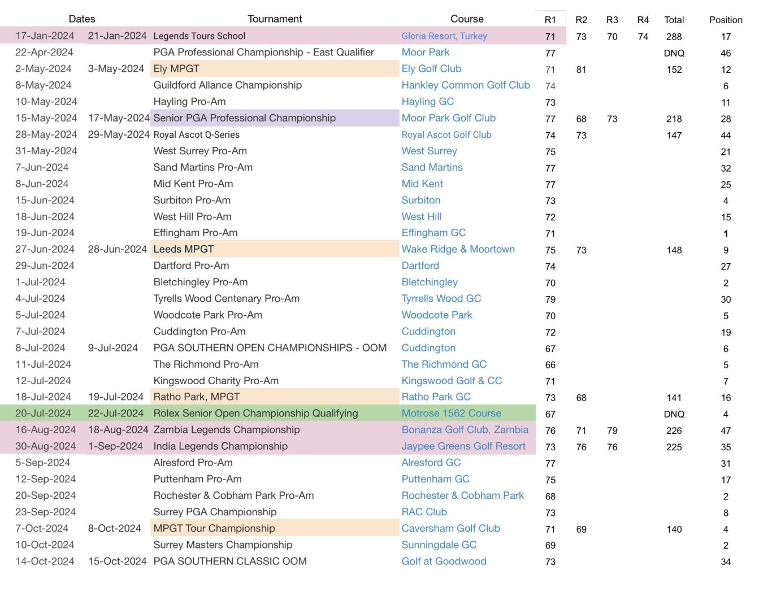Follow the Sunningdale GC link

(439, 545)
